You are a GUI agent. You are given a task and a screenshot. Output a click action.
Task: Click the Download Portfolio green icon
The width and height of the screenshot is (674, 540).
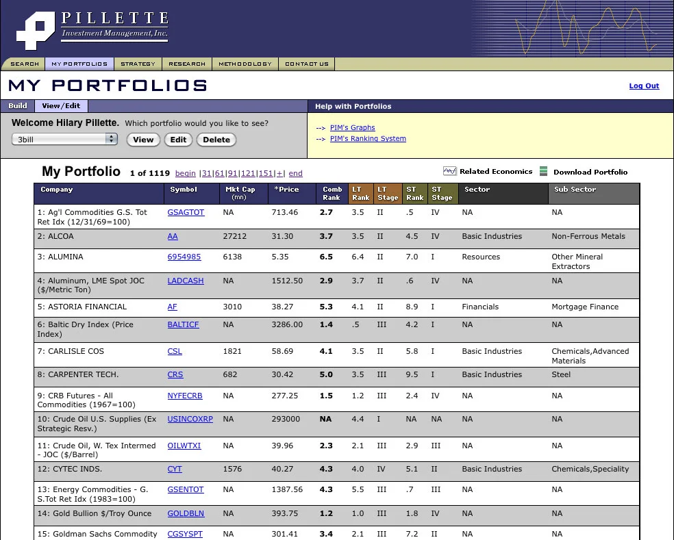[543, 171]
